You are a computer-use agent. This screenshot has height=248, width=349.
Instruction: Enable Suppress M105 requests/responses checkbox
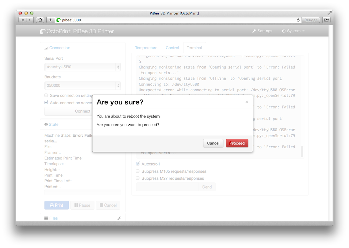pos(138,171)
